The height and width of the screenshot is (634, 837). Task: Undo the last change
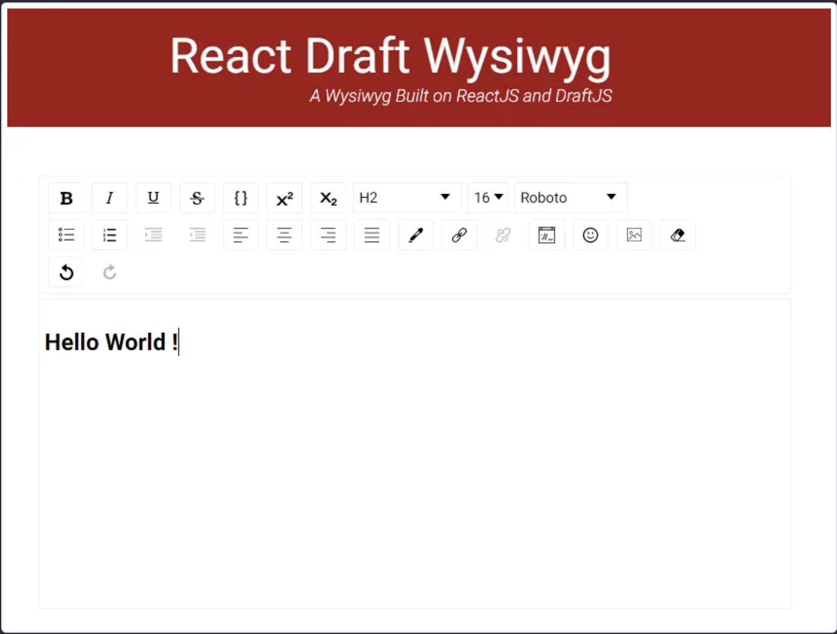click(x=66, y=272)
